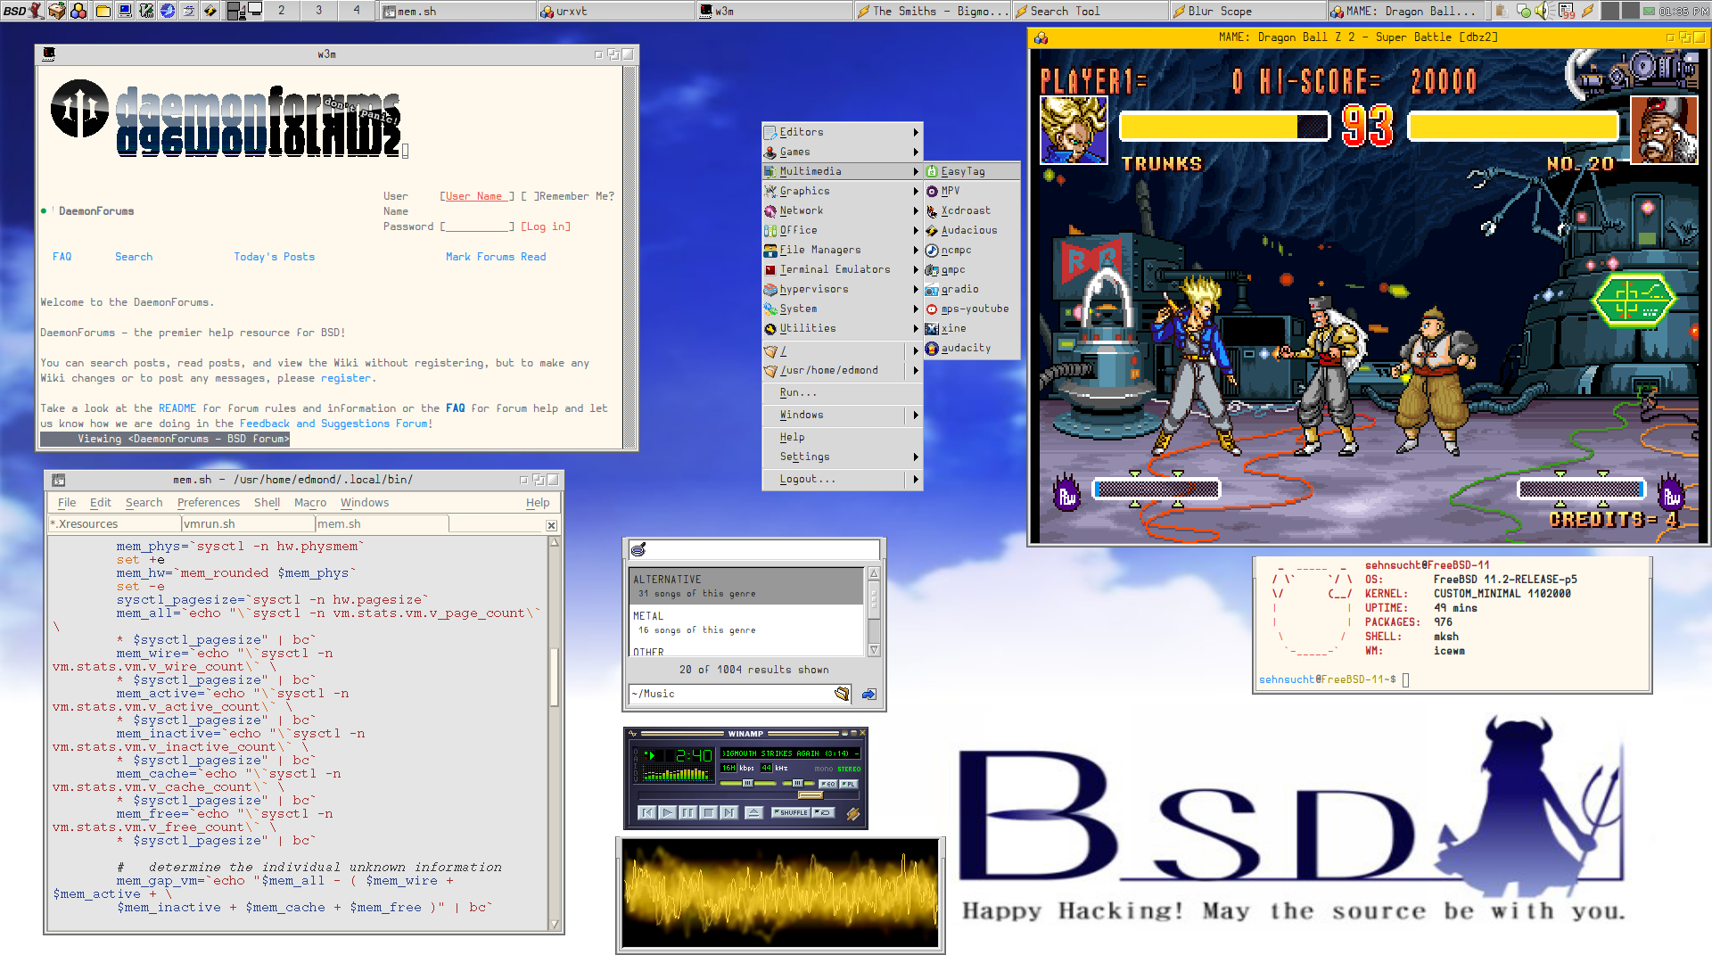Expand the Network submenu
1712x963 pixels.
click(x=842, y=210)
